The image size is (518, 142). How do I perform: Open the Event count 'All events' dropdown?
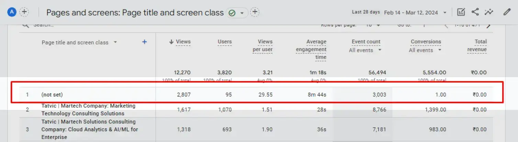(365, 50)
